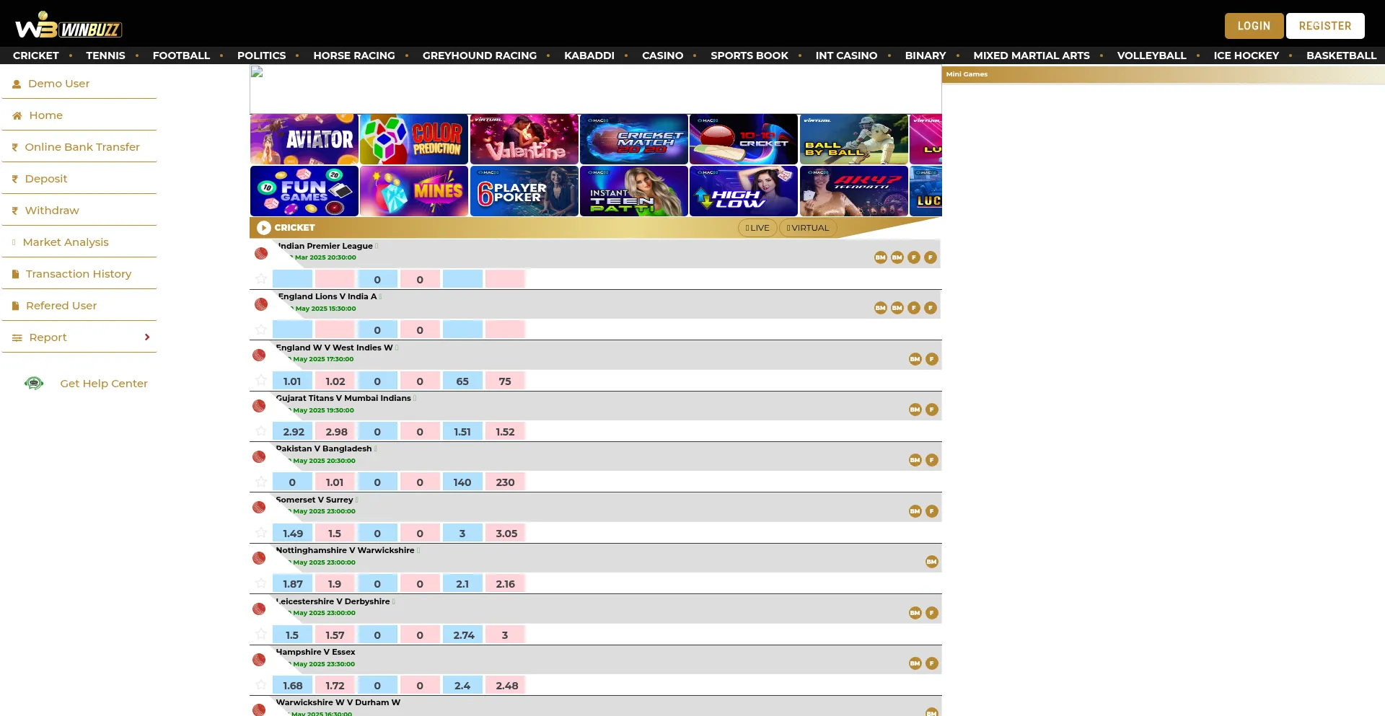Click the BM badge for Somerset V Surrey
Screen dimensions: 1385x716
click(x=915, y=511)
